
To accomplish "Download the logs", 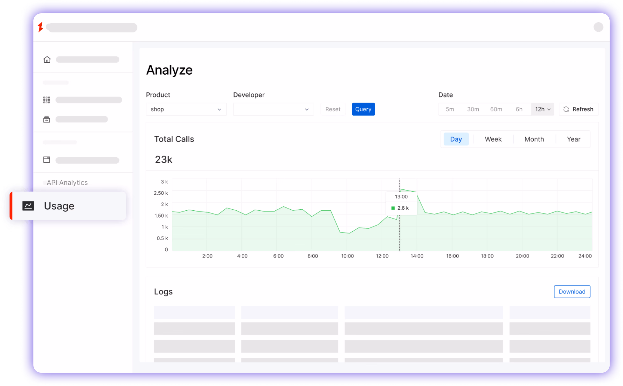I will pos(572,291).
